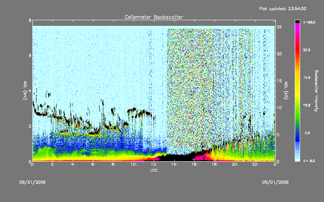Click the 6 tick on the km axis

[x=30, y=56]
